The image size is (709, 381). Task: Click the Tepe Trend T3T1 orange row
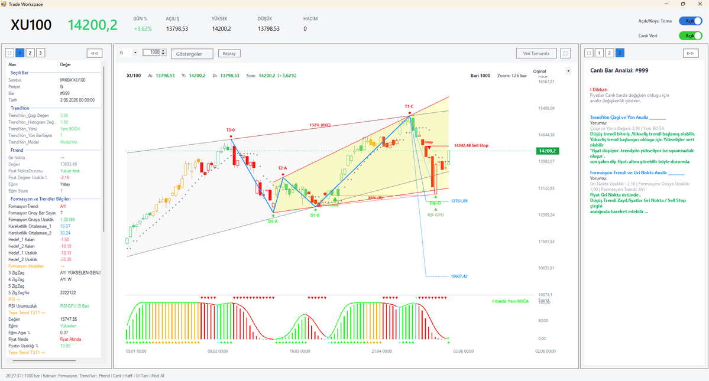54,353
